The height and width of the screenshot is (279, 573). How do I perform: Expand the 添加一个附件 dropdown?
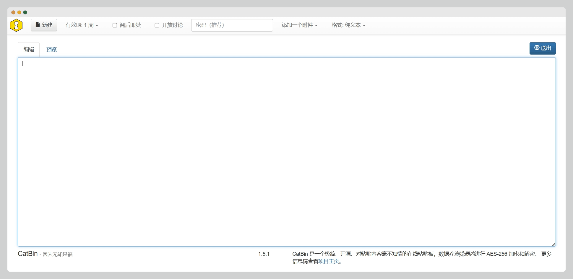coord(299,25)
